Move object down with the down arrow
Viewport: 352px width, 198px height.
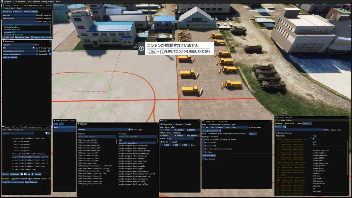click(33, 174)
